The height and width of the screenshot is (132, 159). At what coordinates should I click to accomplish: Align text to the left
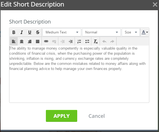[14, 41]
